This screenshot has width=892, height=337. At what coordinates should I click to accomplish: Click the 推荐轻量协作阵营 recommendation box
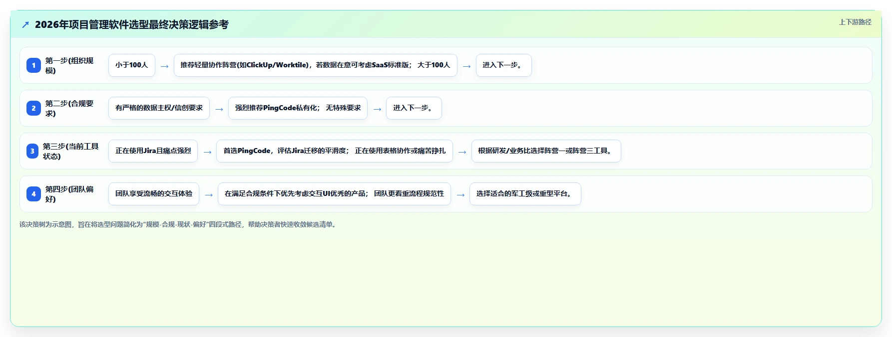click(316, 65)
